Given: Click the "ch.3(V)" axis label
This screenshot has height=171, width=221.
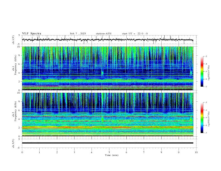Looking at the screenshot, I should [x=13, y=143].
